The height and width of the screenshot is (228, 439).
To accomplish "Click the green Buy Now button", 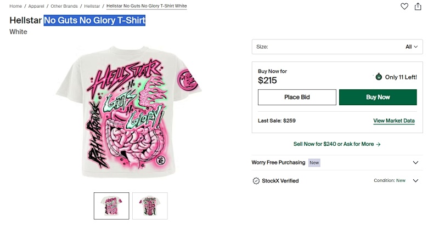I will 378,97.
